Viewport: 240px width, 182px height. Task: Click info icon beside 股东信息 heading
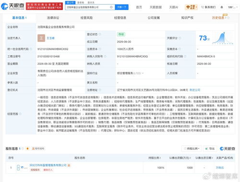click(23, 149)
